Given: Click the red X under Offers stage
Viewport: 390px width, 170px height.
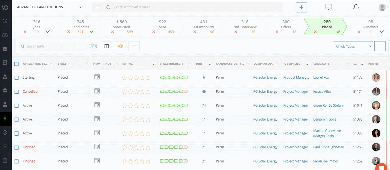Looking at the screenshot, I should [277, 32].
